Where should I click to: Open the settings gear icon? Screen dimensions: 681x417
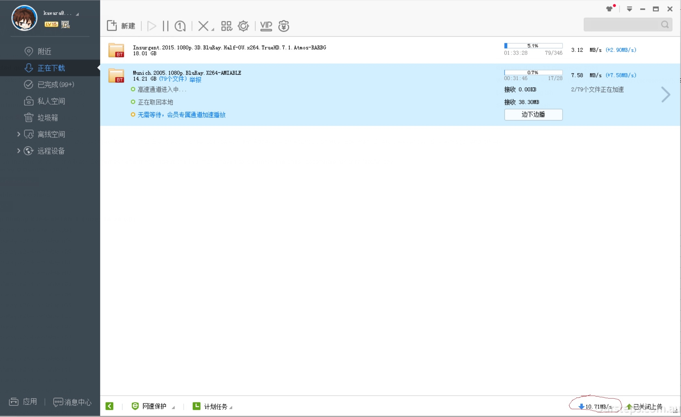click(x=243, y=26)
